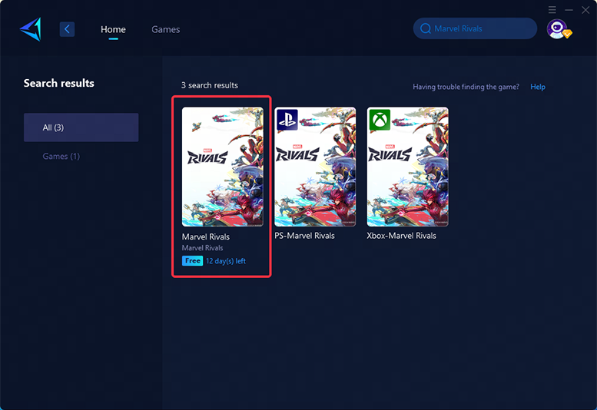Viewport: 597px width, 410px height.
Task: Switch to the Home tab
Action: 113,29
